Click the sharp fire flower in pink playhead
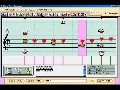The height and width of the screenshot is (90, 120). pos(82,45)
